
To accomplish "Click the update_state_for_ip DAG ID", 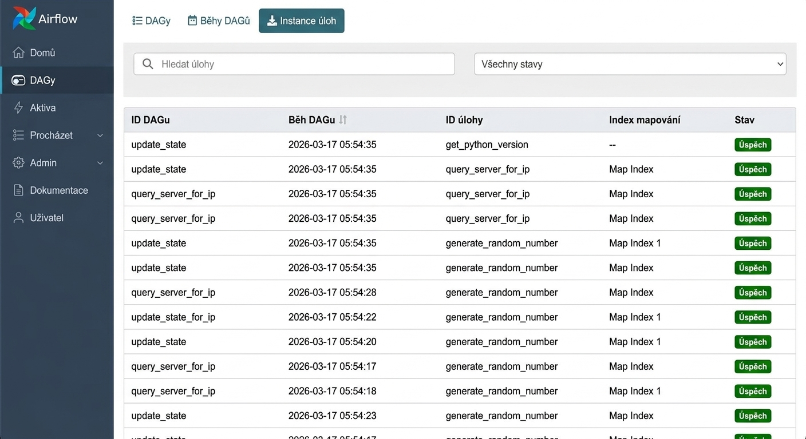I will (x=173, y=317).
